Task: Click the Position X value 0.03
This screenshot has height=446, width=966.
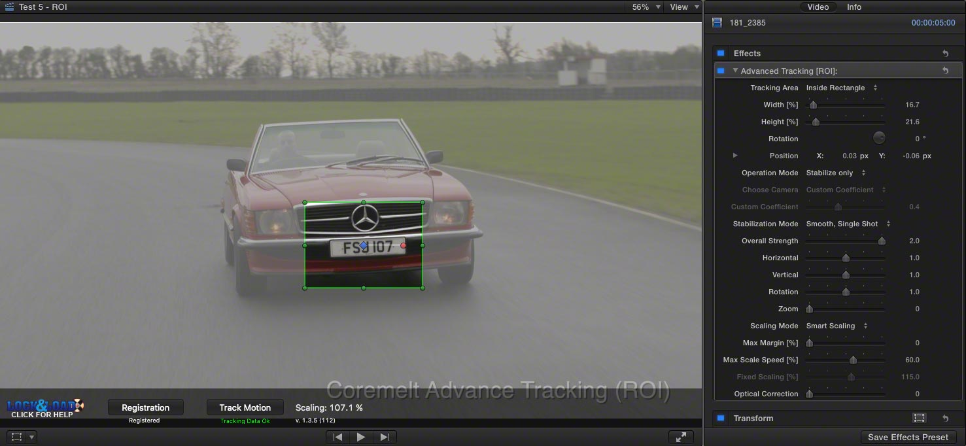Action: click(x=849, y=156)
